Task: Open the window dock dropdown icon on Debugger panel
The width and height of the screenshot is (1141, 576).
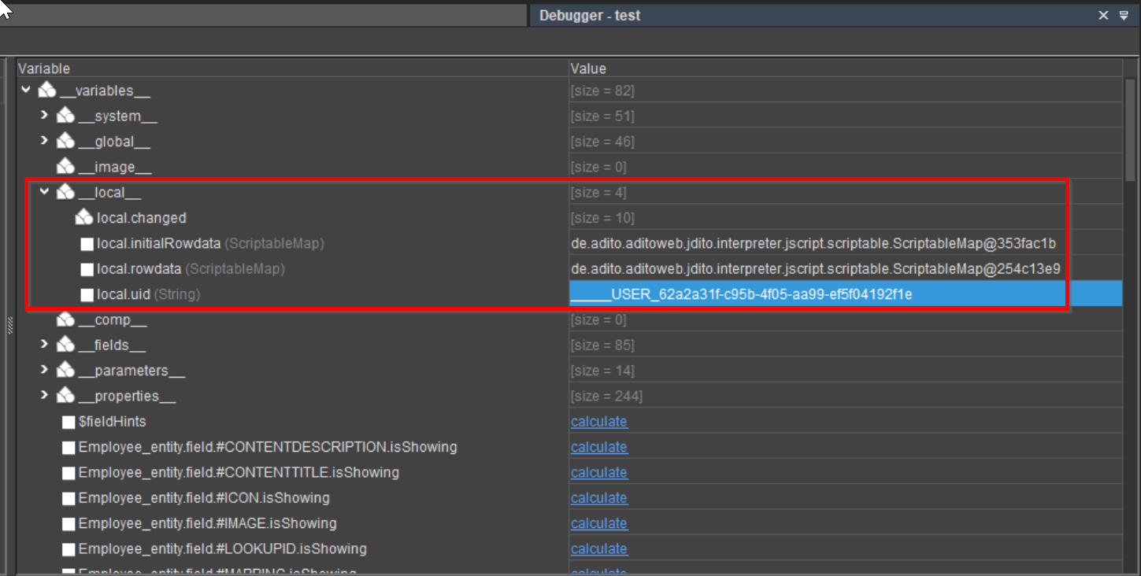Action: point(1124,15)
